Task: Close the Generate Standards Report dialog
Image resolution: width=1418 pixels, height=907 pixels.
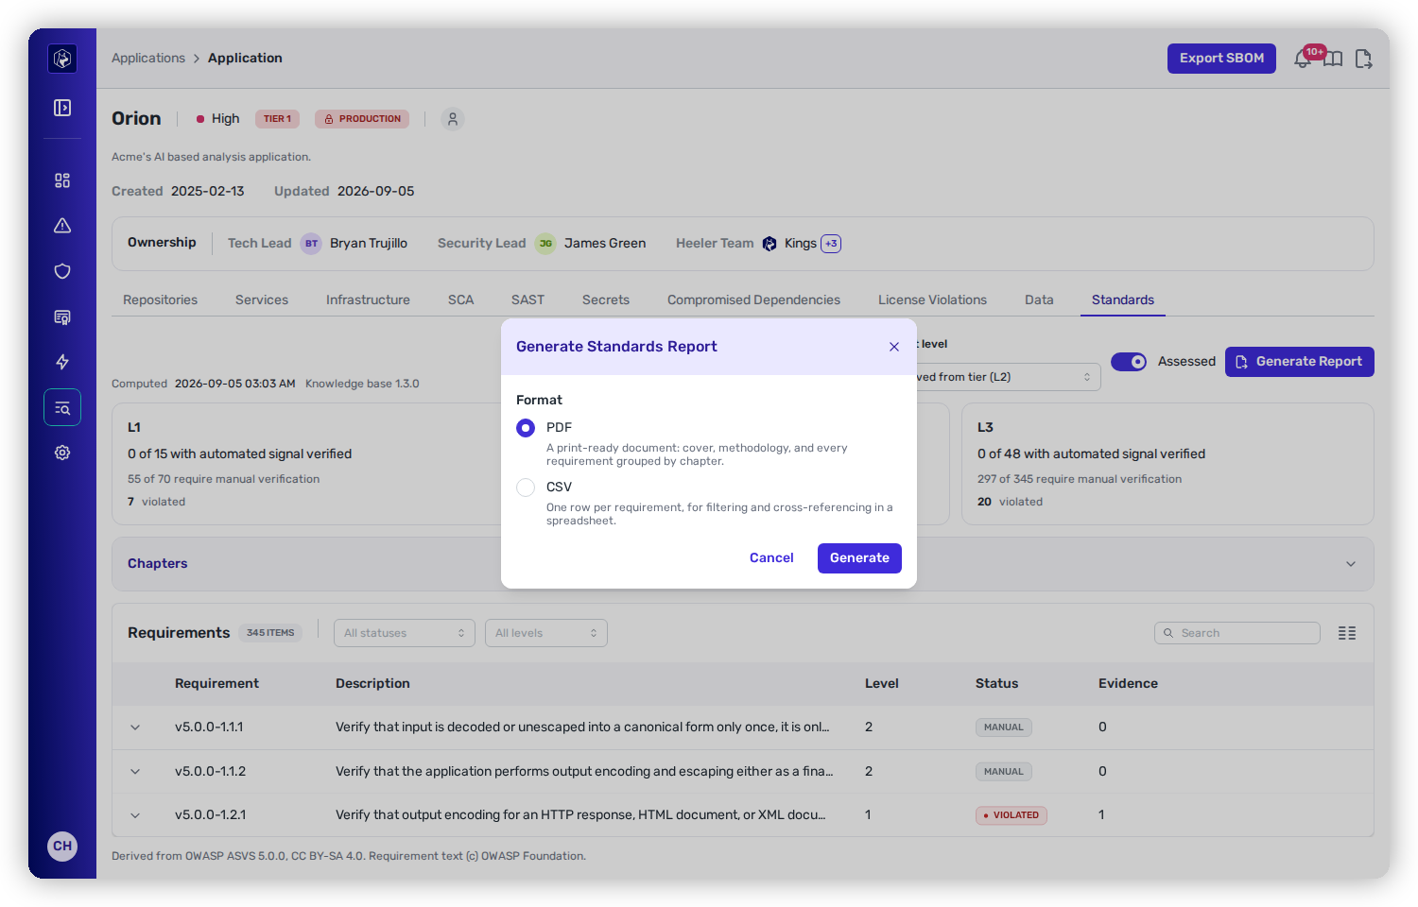Action: 894,347
